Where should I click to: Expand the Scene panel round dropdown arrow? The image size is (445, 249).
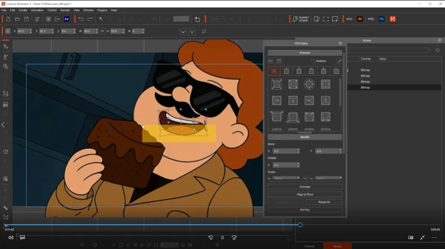pyautogui.click(x=438, y=50)
